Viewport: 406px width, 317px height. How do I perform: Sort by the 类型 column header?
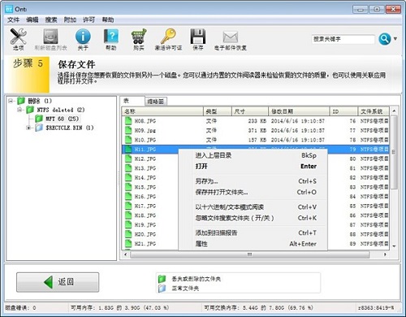(x=218, y=111)
